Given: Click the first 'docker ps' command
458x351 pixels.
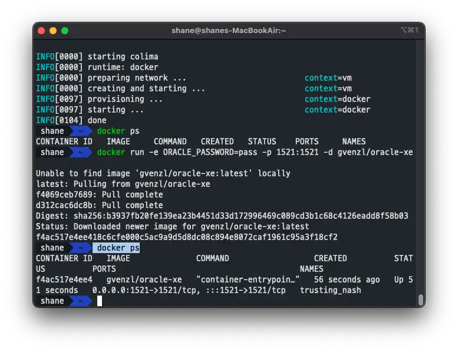Looking at the screenshot, I should [x=118, y=131].
